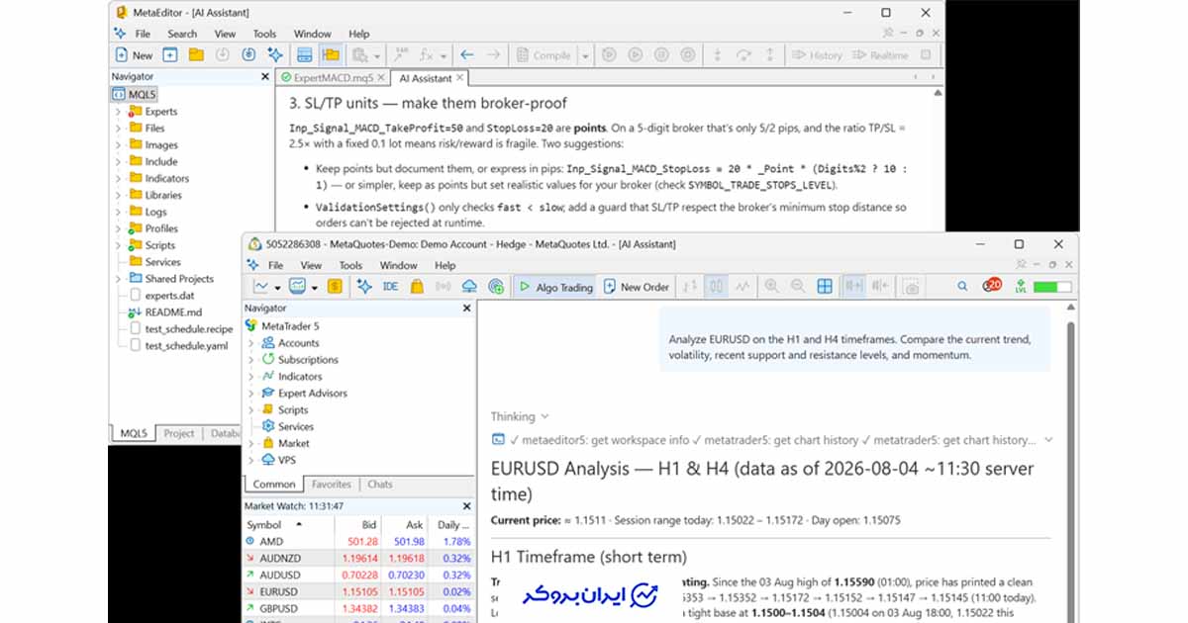Open the Tools menu in MetaEditor

[x=264, y=34]
